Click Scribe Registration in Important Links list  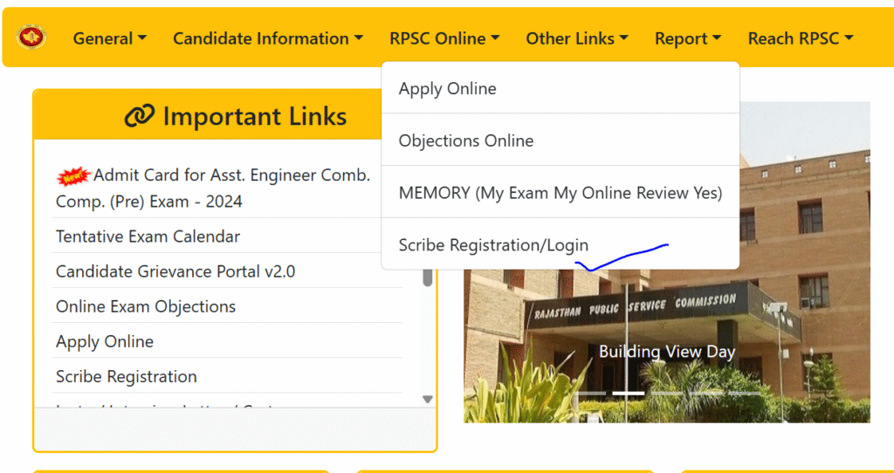[x=126, y=377]
